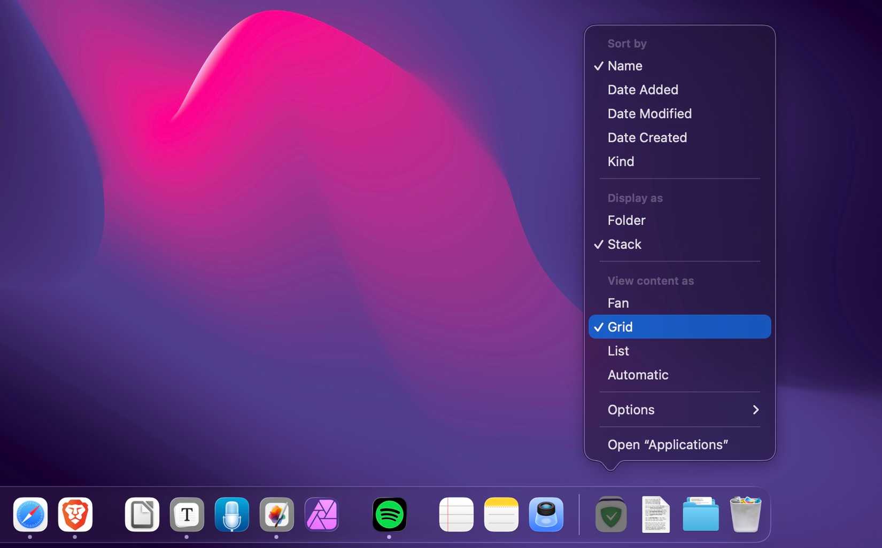Click the Spotify icon in the Dock
The height and width of the screenshot is (548, 882).
[x=389, y=514]
